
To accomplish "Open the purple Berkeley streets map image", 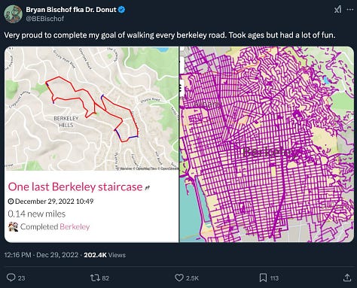I will (267, 144).
